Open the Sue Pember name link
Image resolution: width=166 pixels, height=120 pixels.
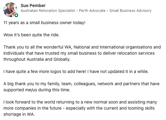pyautogui.click(x=33, y=5)
